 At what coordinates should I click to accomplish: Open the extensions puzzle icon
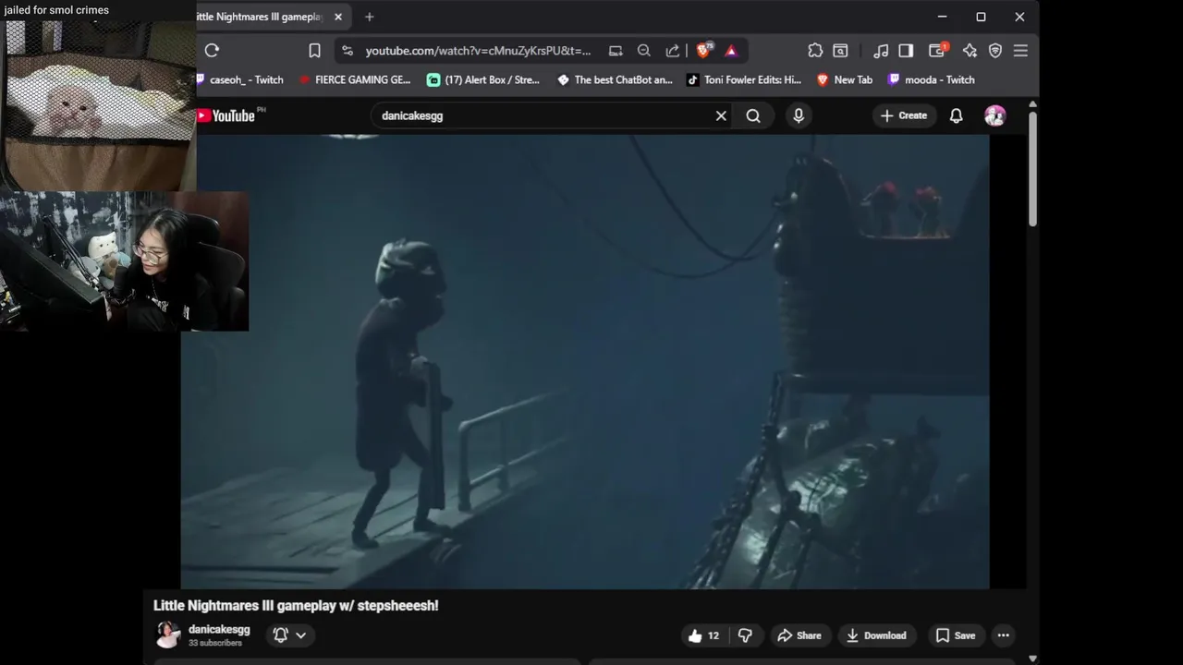tap(815, 51)
